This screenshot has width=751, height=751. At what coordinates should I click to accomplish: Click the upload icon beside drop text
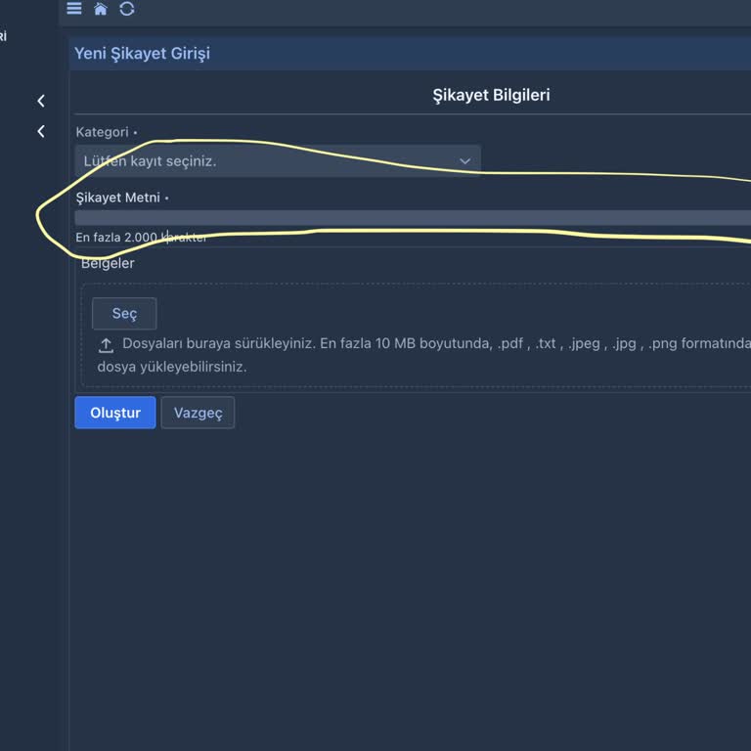pos(106,345)
